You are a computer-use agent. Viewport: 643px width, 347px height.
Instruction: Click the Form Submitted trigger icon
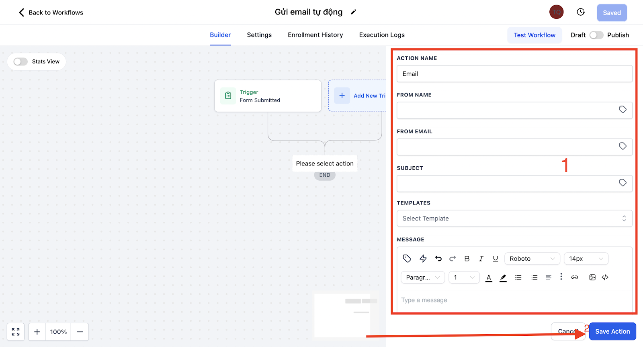pos(228,96)
